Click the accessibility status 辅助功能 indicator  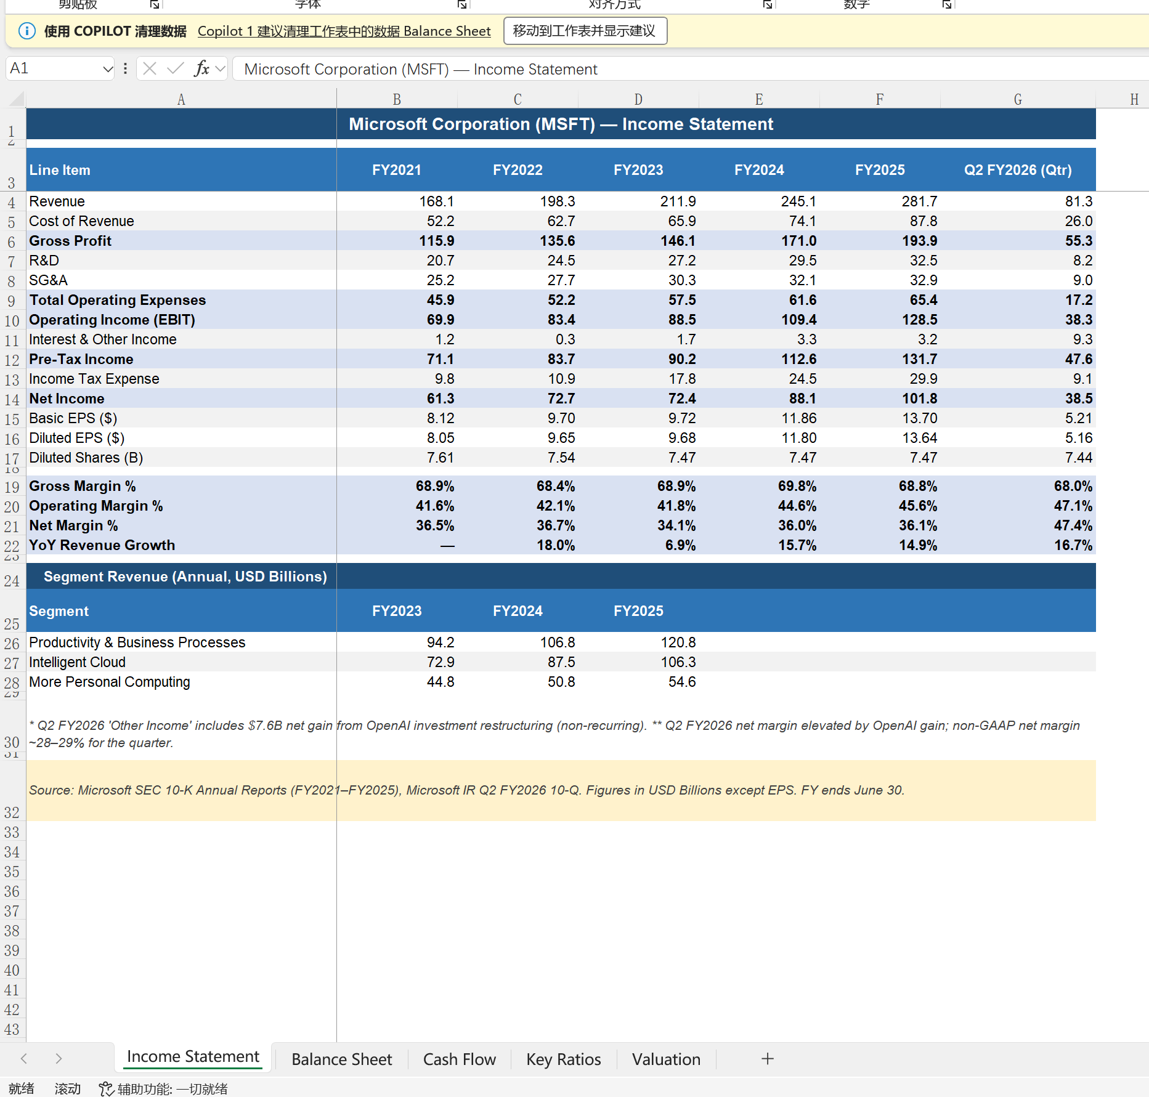(164, 1089)
